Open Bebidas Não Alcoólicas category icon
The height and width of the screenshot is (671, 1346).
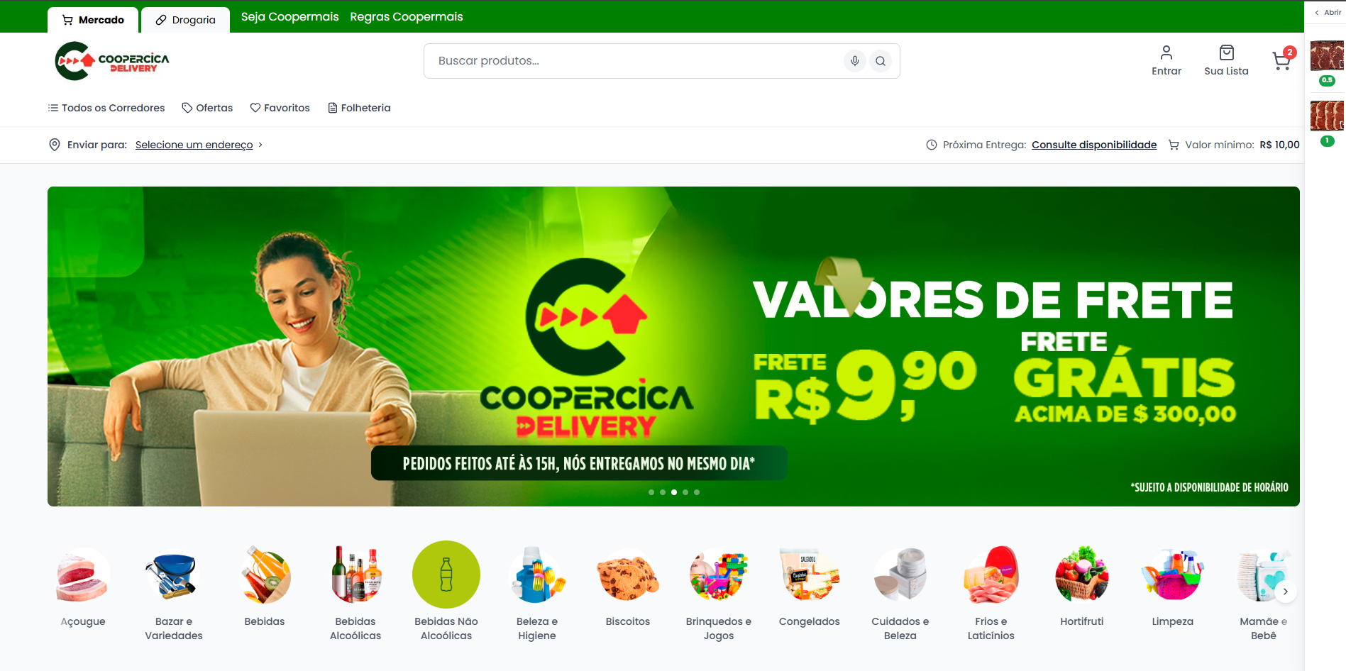(446, 575)
